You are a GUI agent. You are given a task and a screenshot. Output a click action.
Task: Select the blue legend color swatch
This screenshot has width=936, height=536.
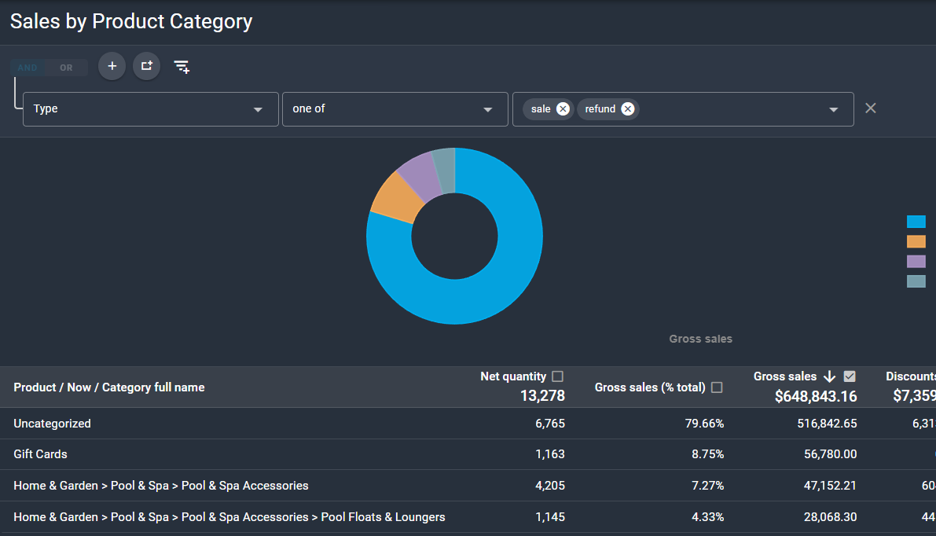[x=916, y=222]
